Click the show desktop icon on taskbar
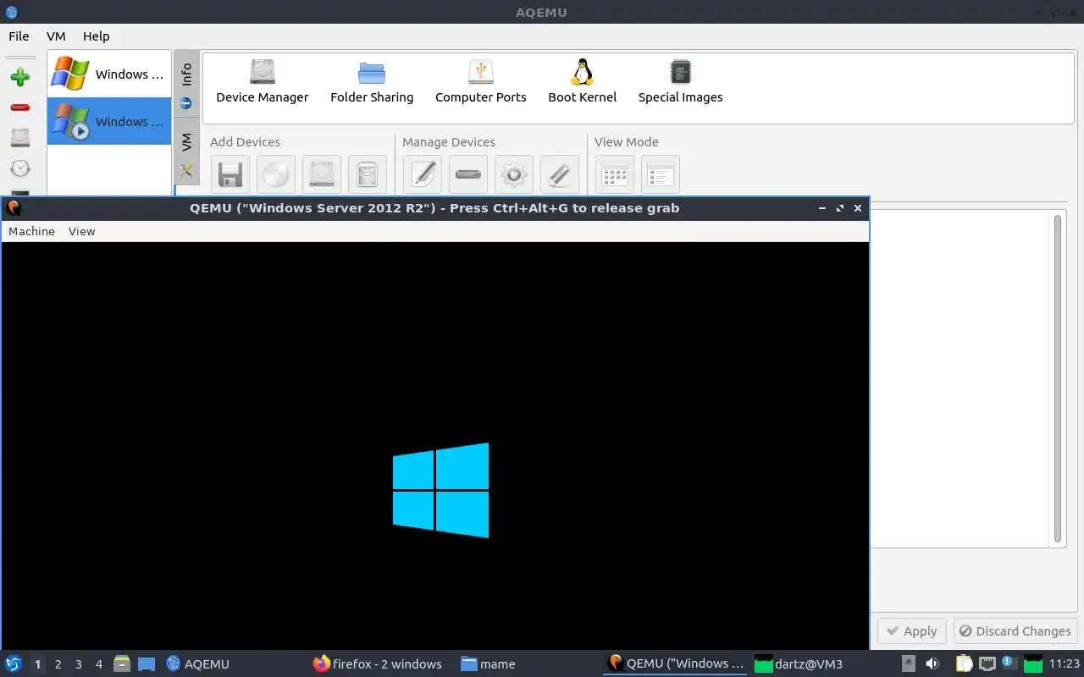 147,663
